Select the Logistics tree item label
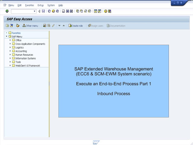 19,47
